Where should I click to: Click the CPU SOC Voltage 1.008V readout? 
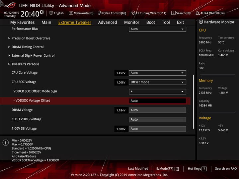[121, 82]
